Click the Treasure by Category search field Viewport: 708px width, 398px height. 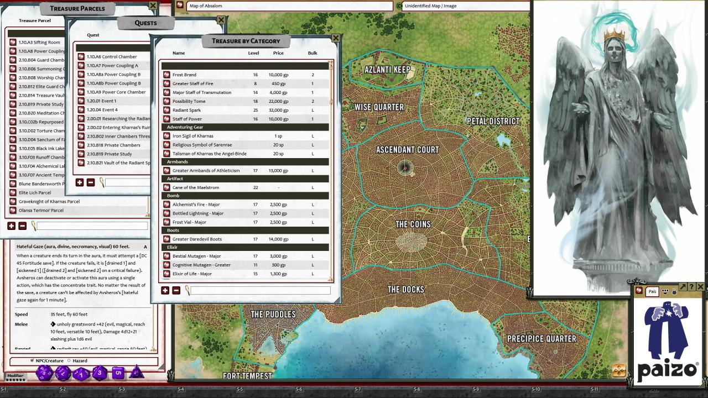pos(260,290)
